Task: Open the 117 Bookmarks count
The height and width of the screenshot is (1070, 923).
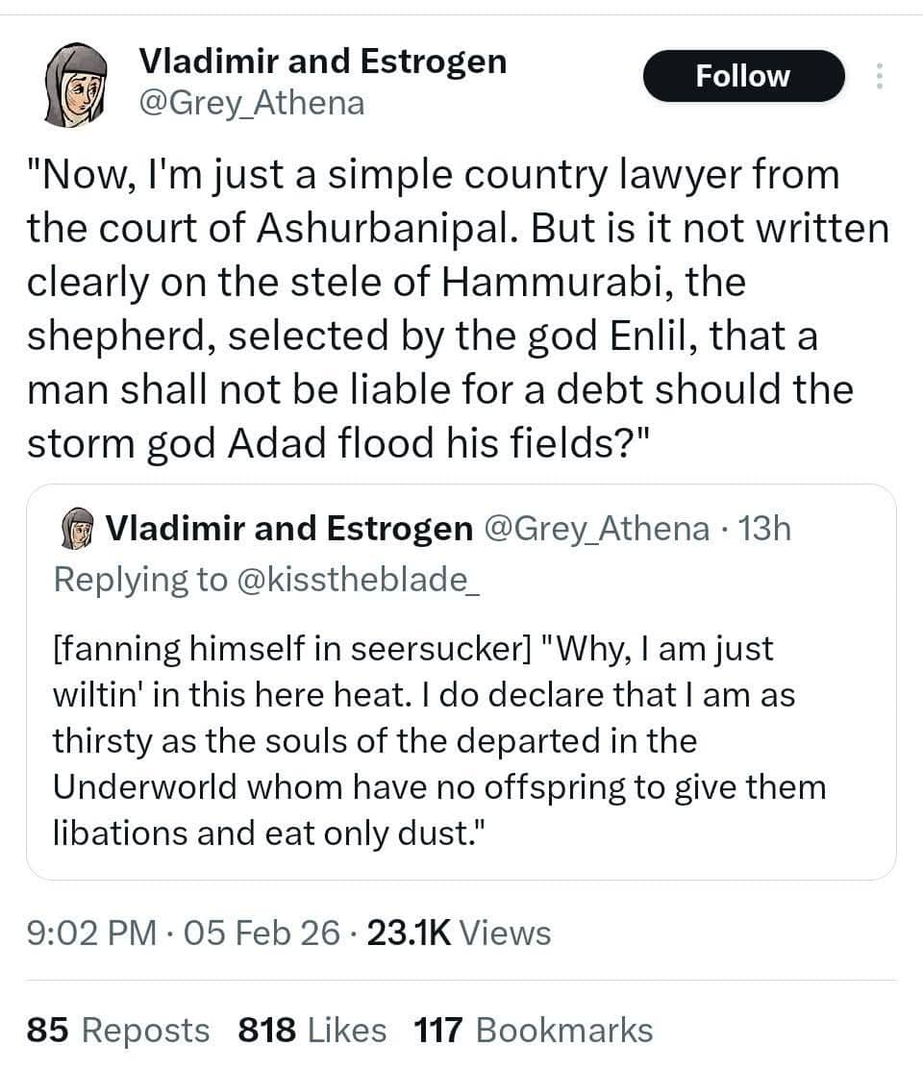Action: tap(534, 1031)
